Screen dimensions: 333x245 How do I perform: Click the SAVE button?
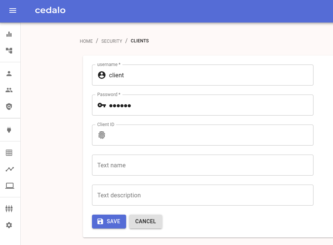coord(109,221)
